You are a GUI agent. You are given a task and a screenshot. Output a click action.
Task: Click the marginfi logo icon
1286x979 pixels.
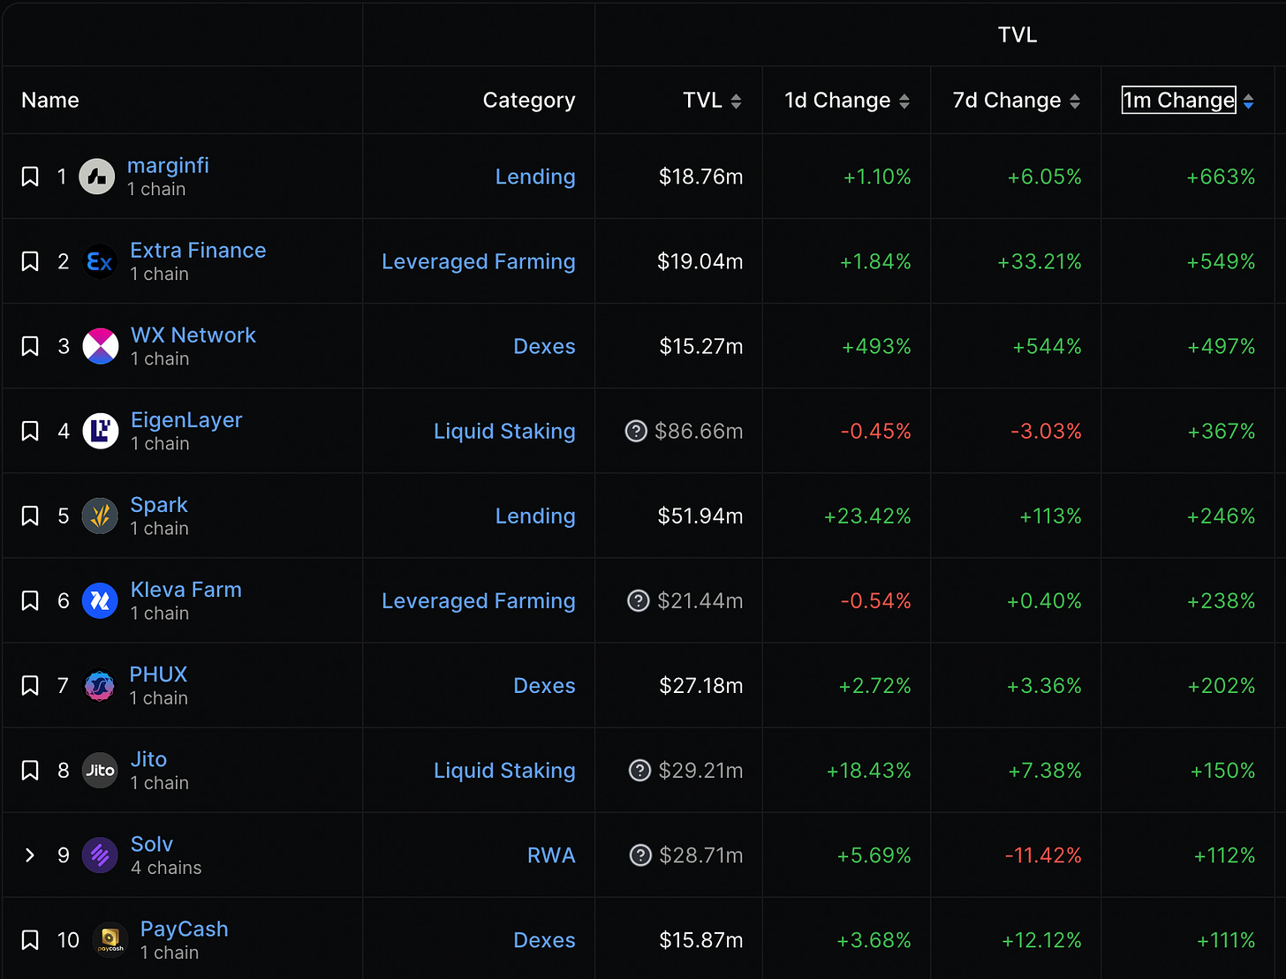coord(97,177)
